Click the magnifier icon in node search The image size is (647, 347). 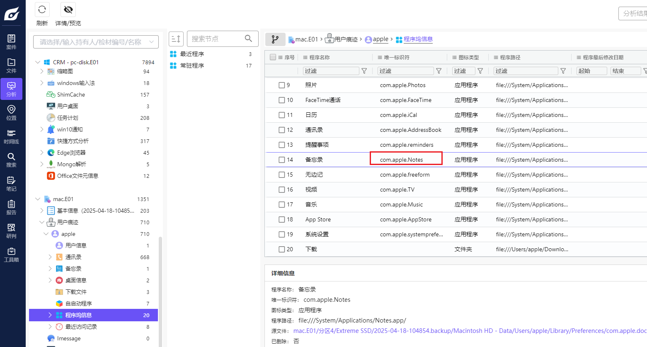(x=248, y=39)
